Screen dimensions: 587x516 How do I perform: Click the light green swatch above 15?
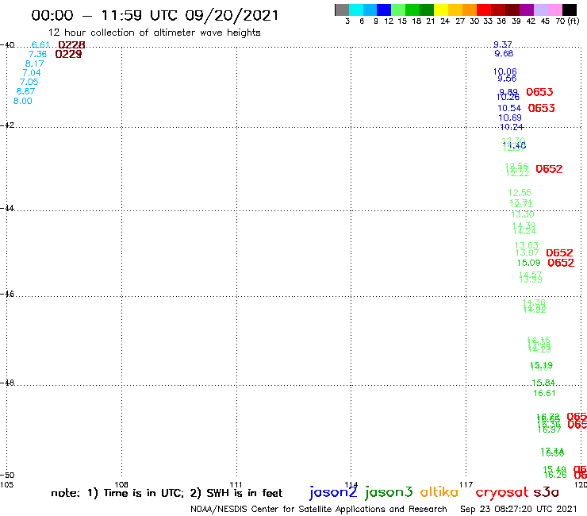pos(398,10)
